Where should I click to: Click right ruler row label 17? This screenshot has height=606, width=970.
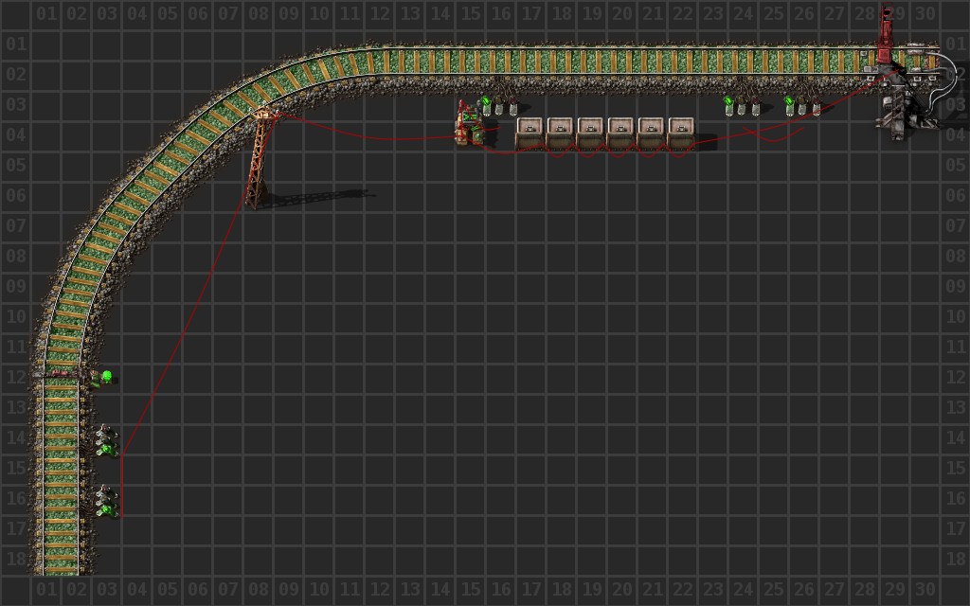955,528
